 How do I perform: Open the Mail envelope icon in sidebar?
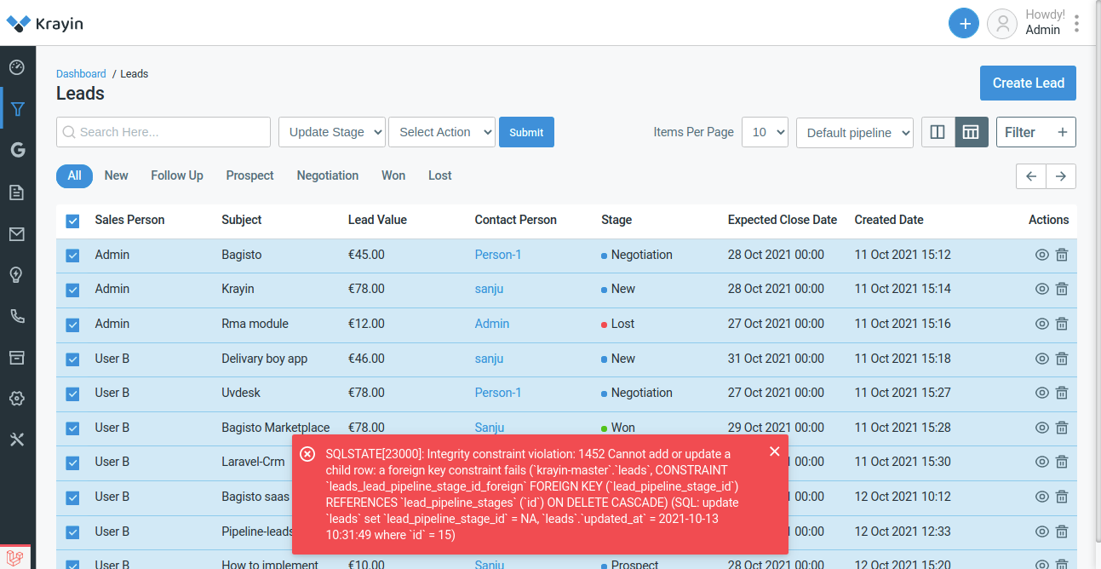click(17, 233)
